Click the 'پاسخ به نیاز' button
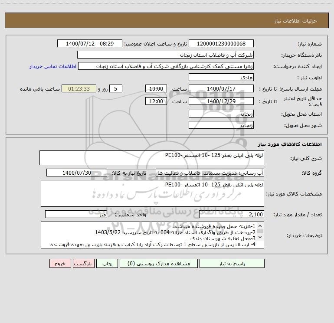The width and height of the screenshot is (334, 323). coord(232,263)
